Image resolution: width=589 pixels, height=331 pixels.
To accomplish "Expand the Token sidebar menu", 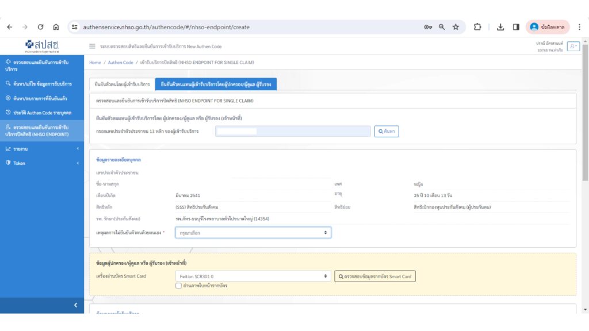I will tap(41, 163).
